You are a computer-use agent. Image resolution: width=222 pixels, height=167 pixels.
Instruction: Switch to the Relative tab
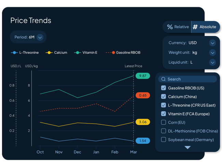(x=178, y=27)
